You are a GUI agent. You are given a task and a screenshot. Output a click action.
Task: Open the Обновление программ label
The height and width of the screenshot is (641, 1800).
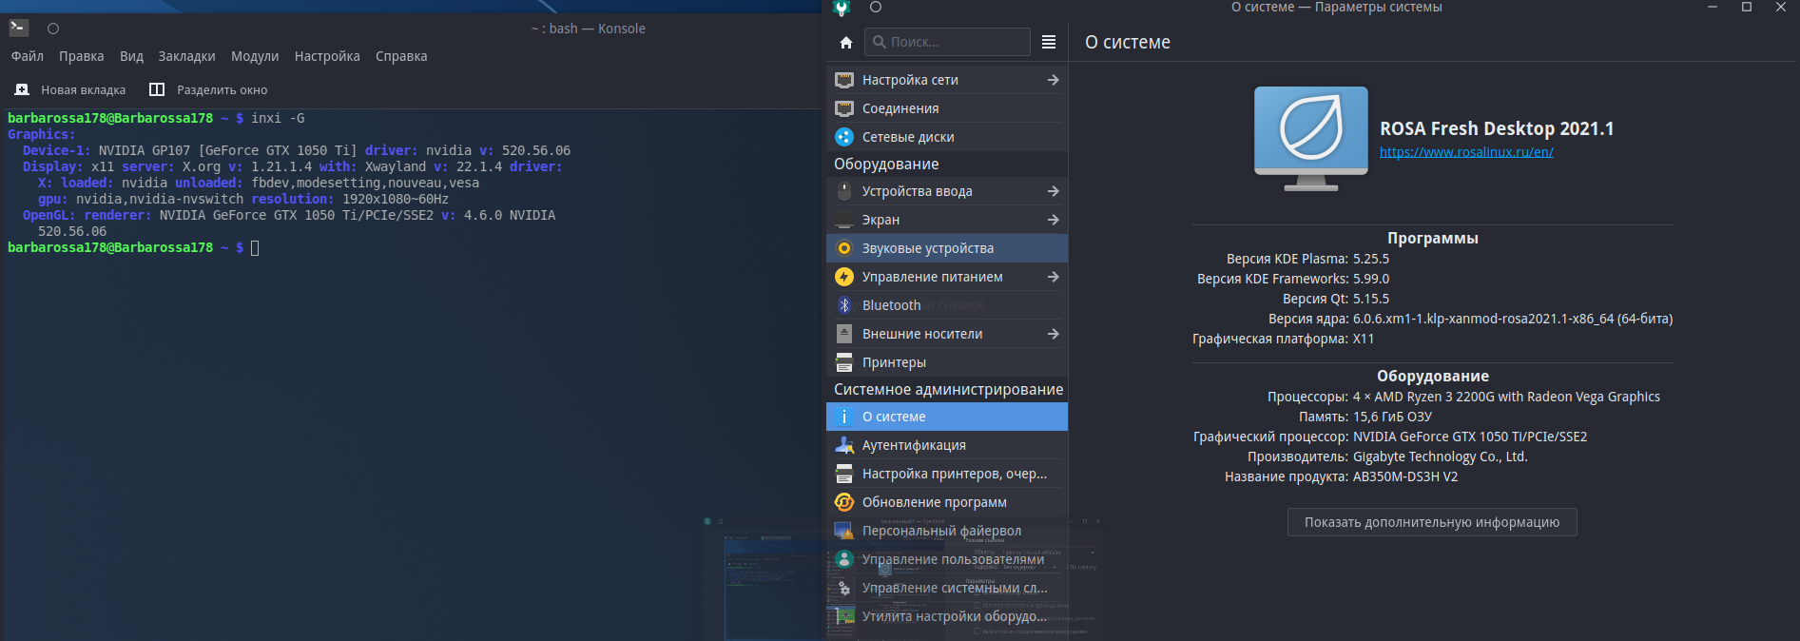[x=935, y=502]
